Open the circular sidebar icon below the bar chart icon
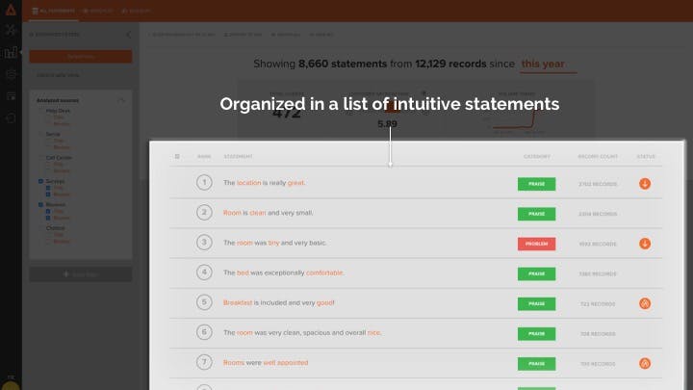The height and width of the screenshot is (390, 693). click(11, 74)
